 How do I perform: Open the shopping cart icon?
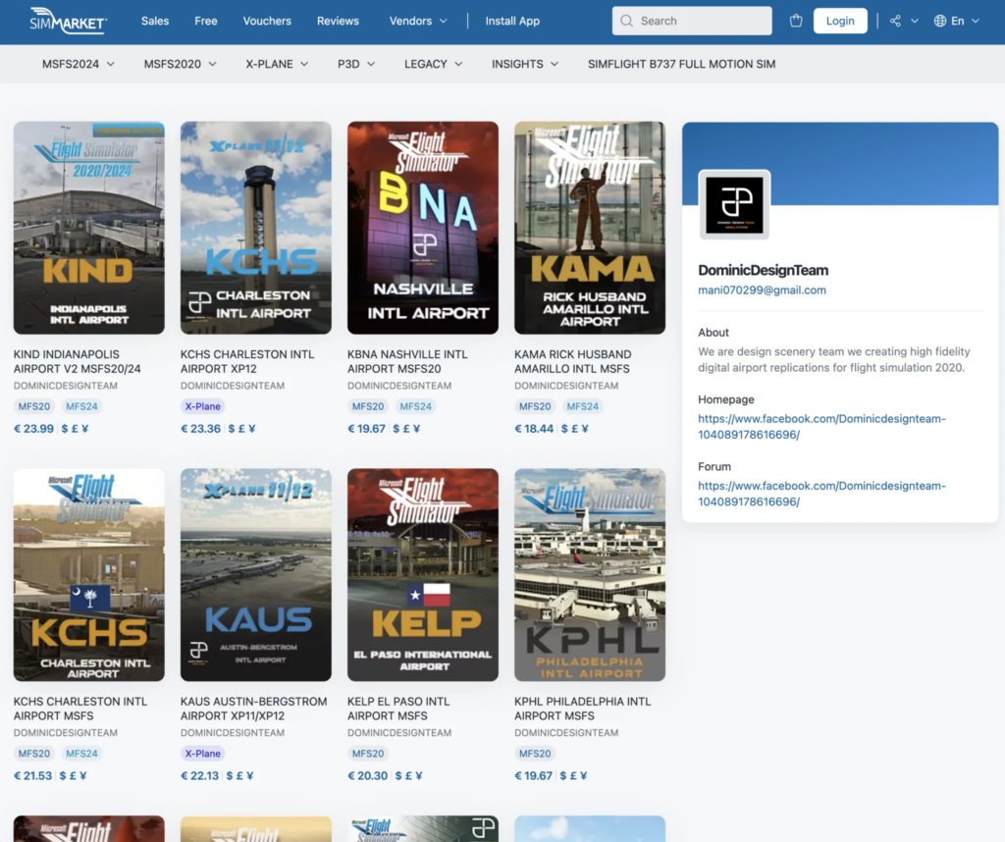tap(796, 21)
